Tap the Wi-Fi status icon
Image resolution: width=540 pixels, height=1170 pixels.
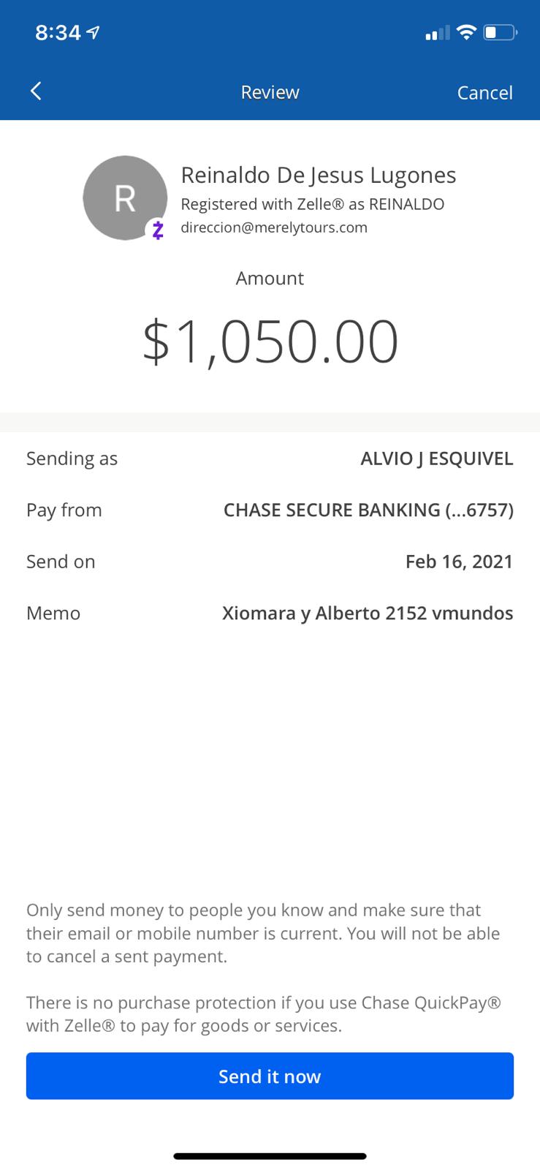pos(465,32)
